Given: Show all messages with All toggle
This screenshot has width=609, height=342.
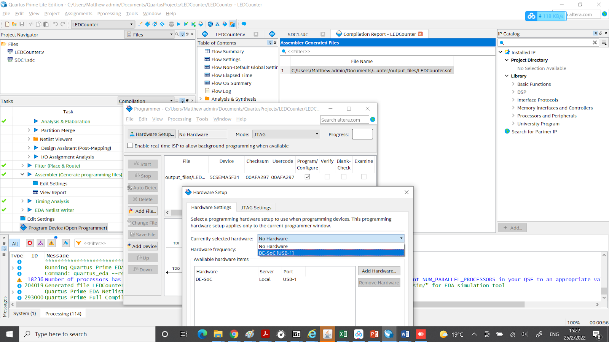Looking at the screenshot, I should point(15,244).
